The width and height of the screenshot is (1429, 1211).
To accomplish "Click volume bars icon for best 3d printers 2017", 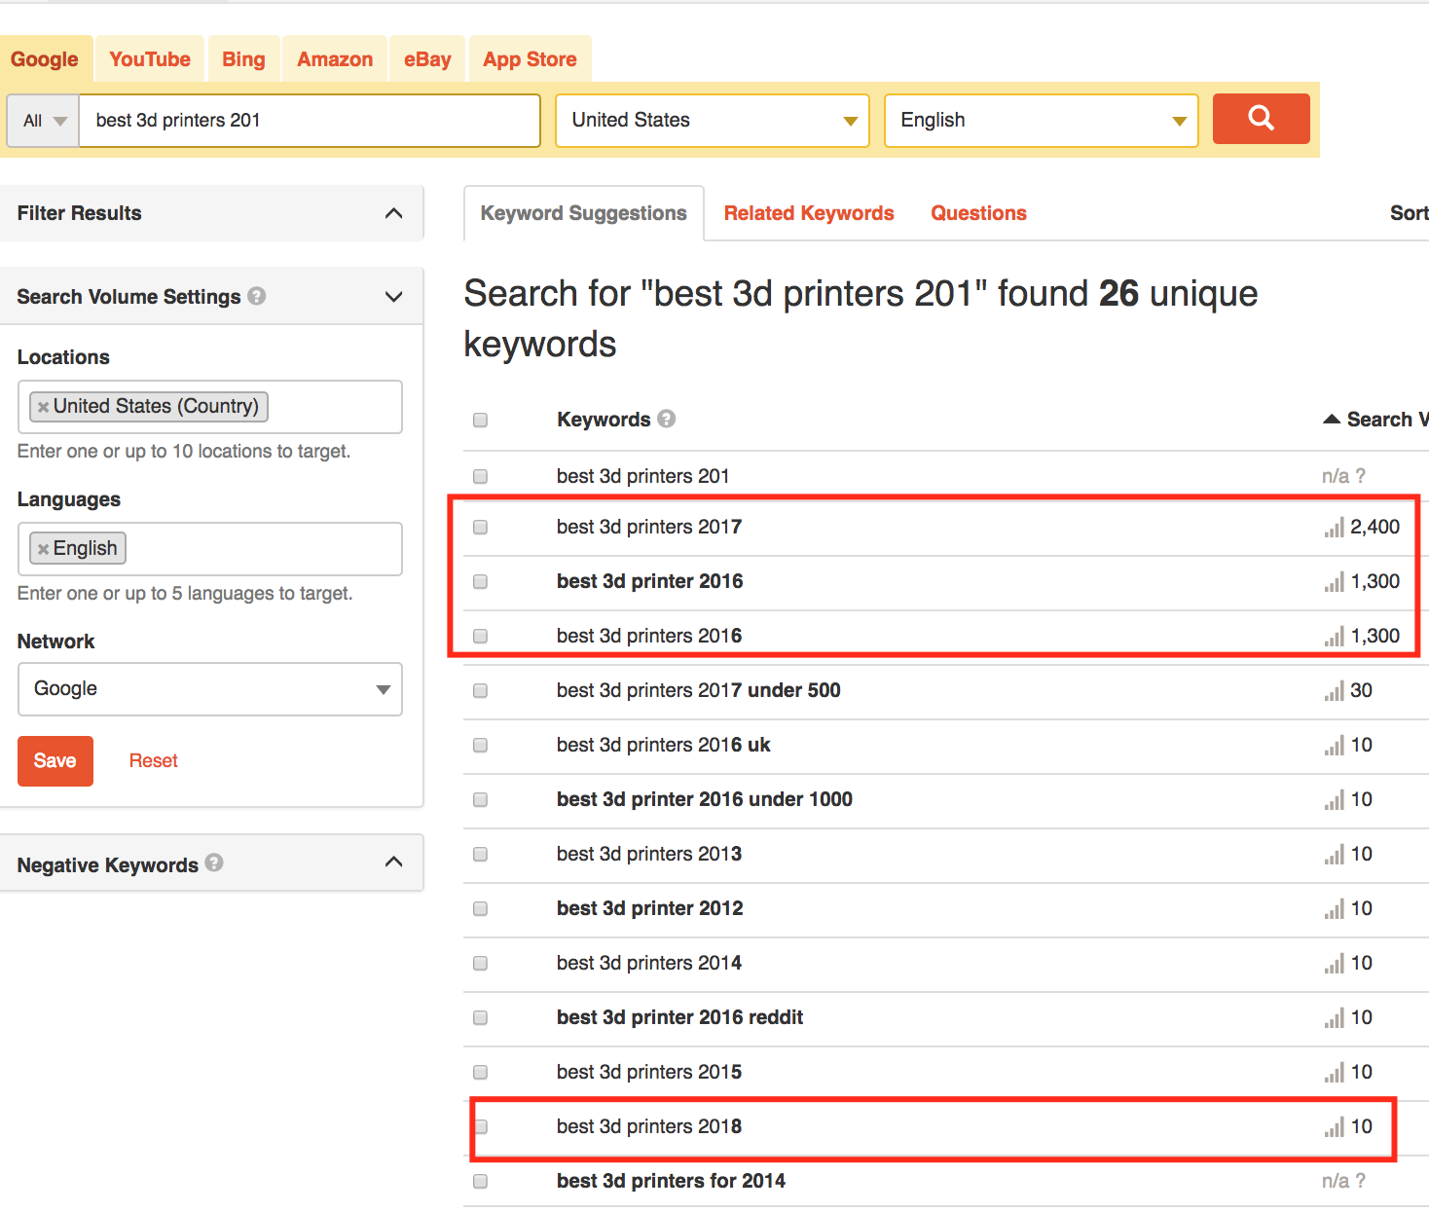I will coord(1334,528).
